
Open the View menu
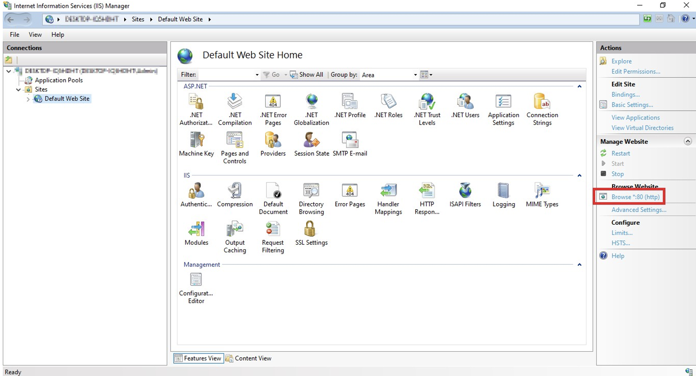pos(35,34)
